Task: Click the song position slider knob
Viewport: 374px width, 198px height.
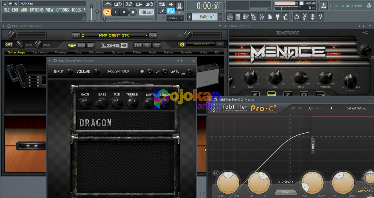Action: point(104,19)
